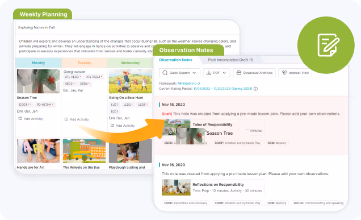Click book icon of Tuesday's Add Activity
The height and width of the screenshot is (220, 361).
[x=66, y=119]
